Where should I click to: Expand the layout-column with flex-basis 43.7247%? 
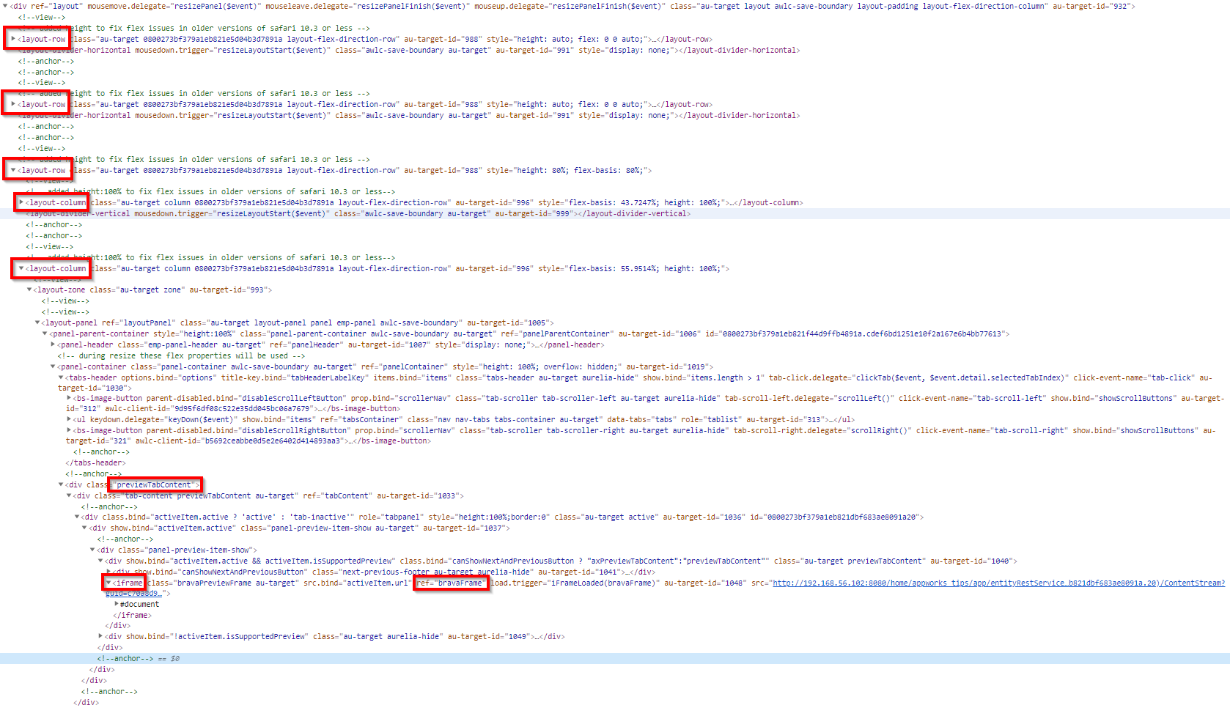pos(21,202)
